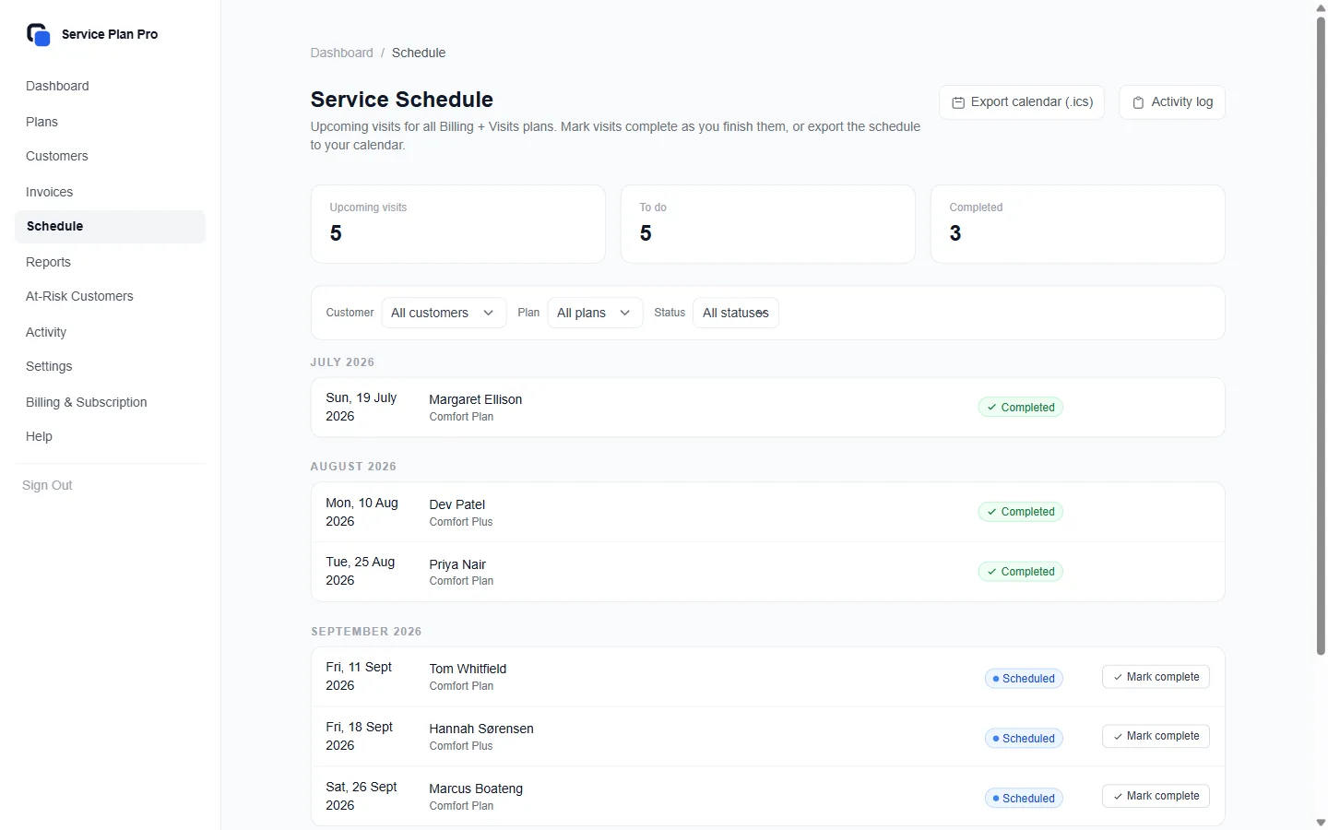Image resolution: width=1328 pixels, height=830 pixels.
Task: Open Activity in the sidebar
Action: pos(110,332)
